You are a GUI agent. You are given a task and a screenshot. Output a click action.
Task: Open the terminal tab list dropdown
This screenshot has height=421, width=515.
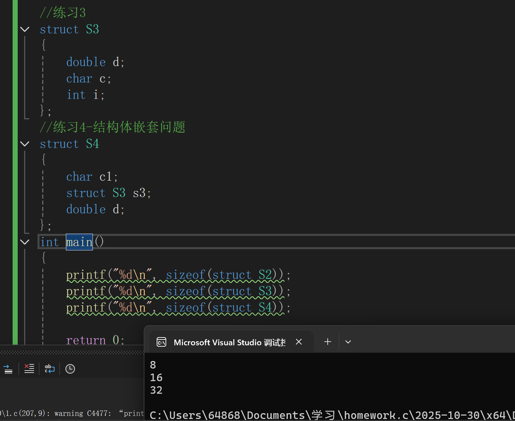click(x=348, y=342)
